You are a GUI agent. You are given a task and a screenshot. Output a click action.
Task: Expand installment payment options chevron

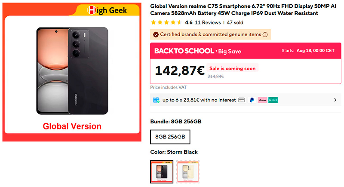[x=335, y=100]
